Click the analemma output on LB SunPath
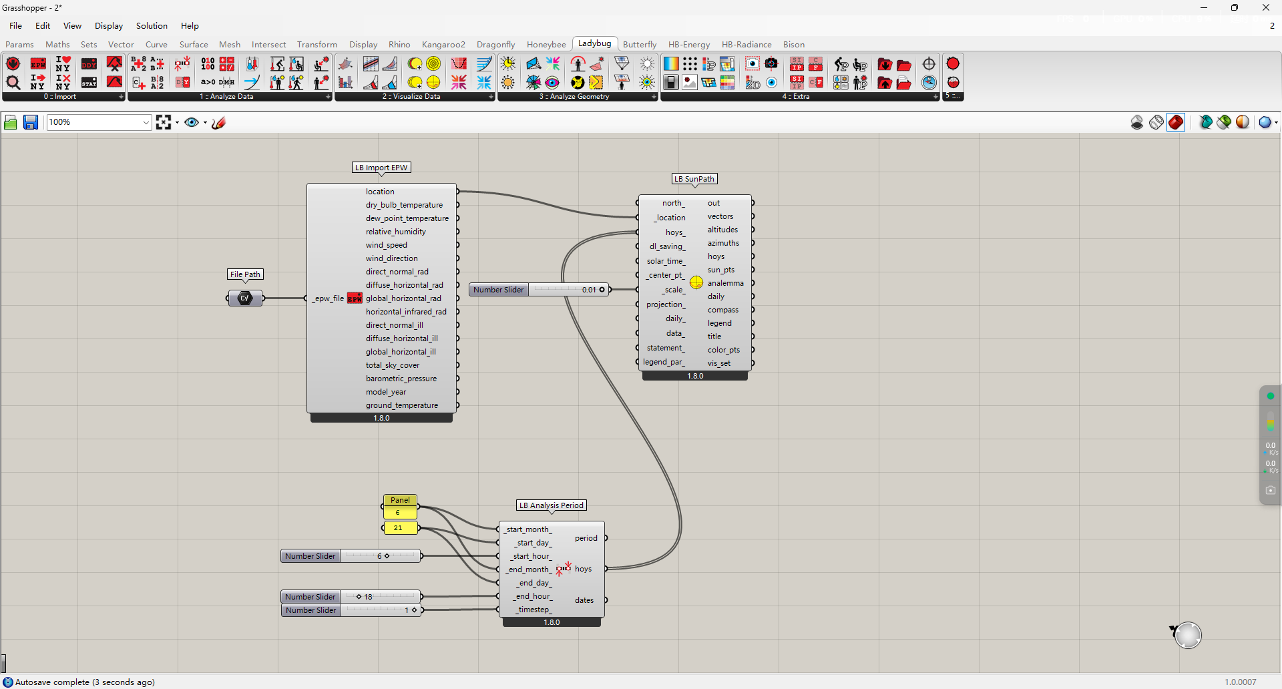 (725, 283)
